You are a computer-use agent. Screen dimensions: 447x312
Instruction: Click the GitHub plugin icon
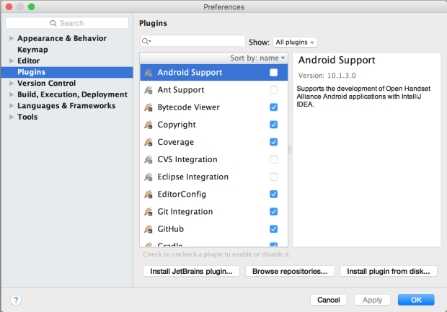148,229
